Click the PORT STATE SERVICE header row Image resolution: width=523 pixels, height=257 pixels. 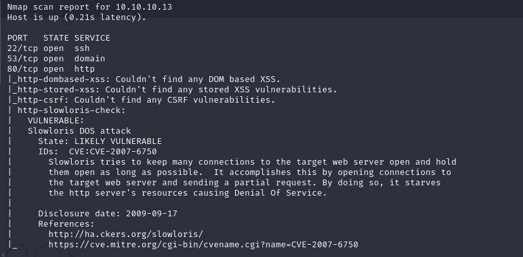tap(59, 38)
